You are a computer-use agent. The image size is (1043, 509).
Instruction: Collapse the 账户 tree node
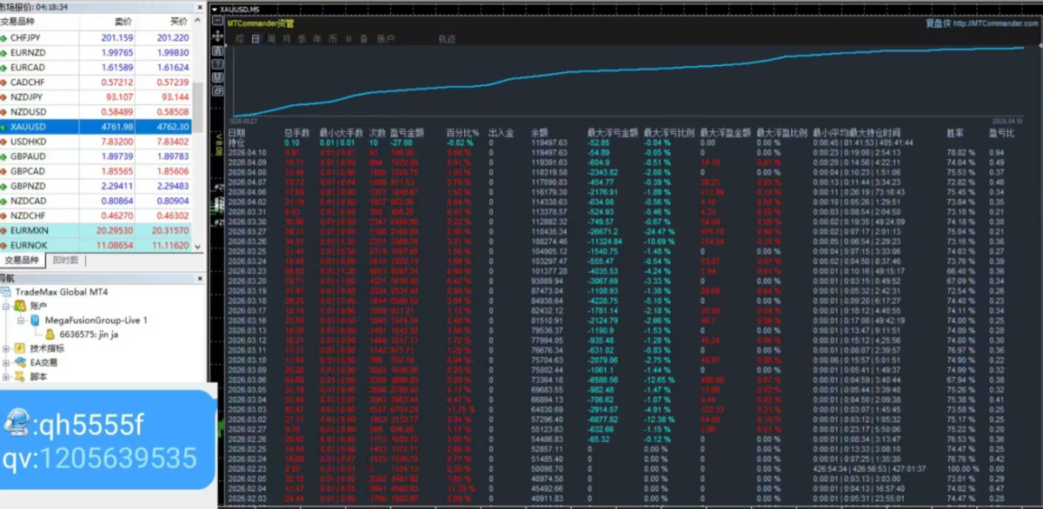pos(6,306)
